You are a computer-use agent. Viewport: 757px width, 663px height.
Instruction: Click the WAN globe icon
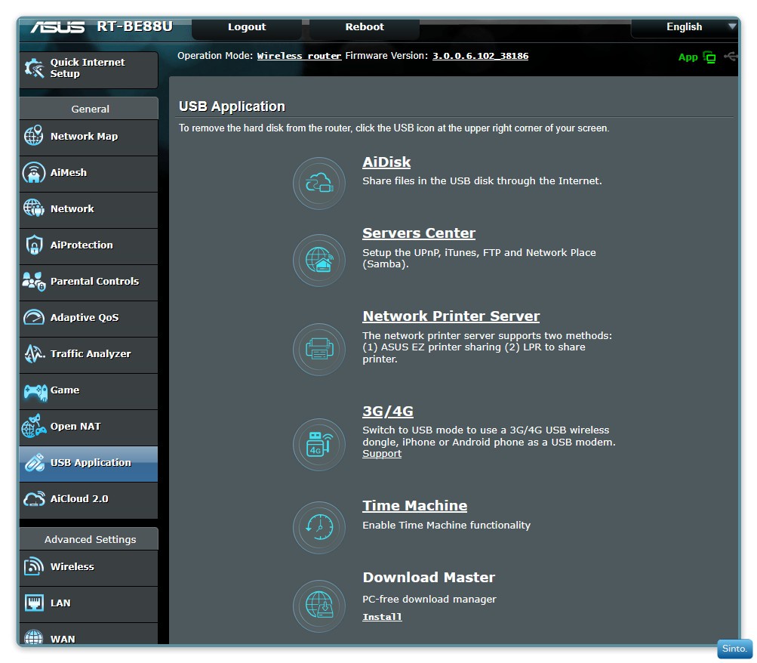tap(34, 637)
